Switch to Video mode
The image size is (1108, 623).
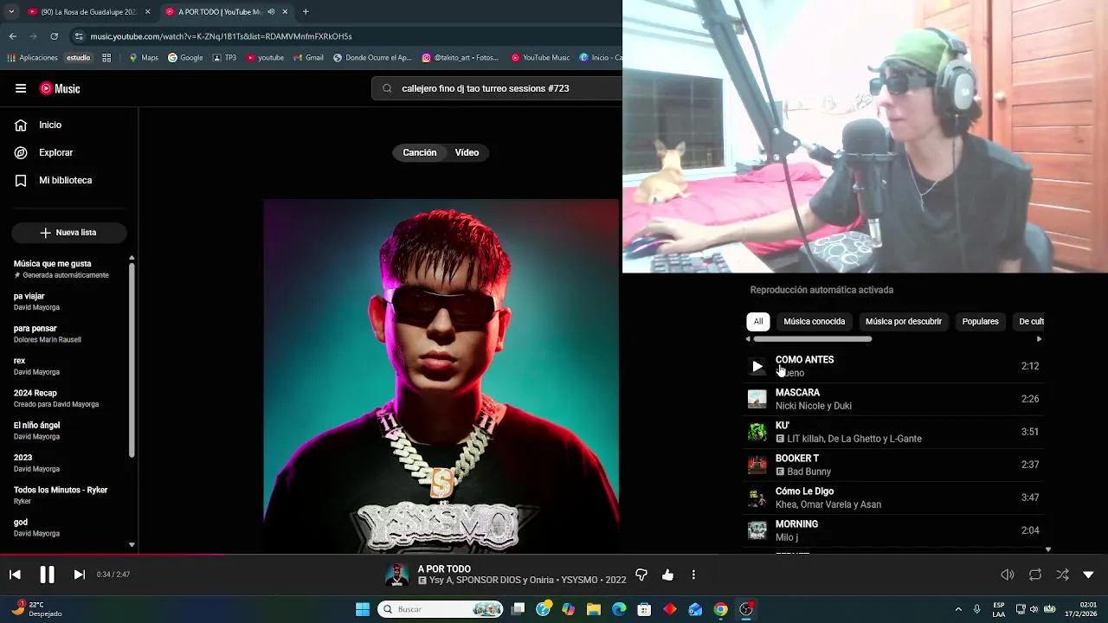(x=467, y=152)
